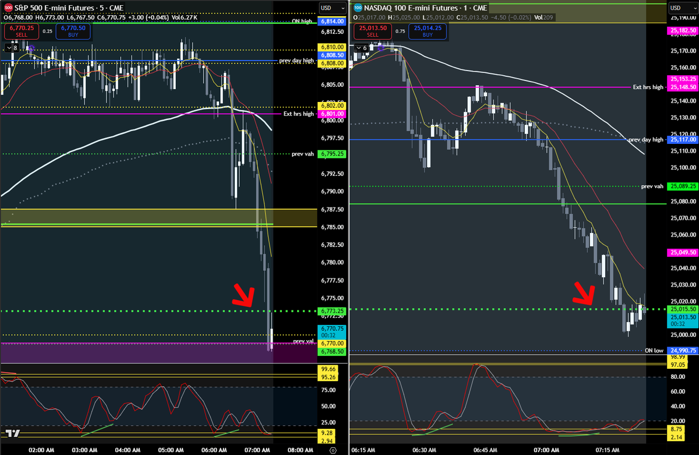Click the 25,153.25 magenta price label
The image size is (699, 455).
682,79
